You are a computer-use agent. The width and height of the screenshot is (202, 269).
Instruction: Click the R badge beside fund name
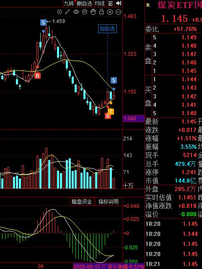pos(148,5)
